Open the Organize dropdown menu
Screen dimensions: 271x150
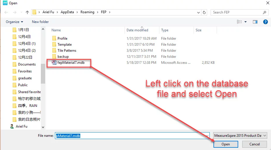[14, 22]
